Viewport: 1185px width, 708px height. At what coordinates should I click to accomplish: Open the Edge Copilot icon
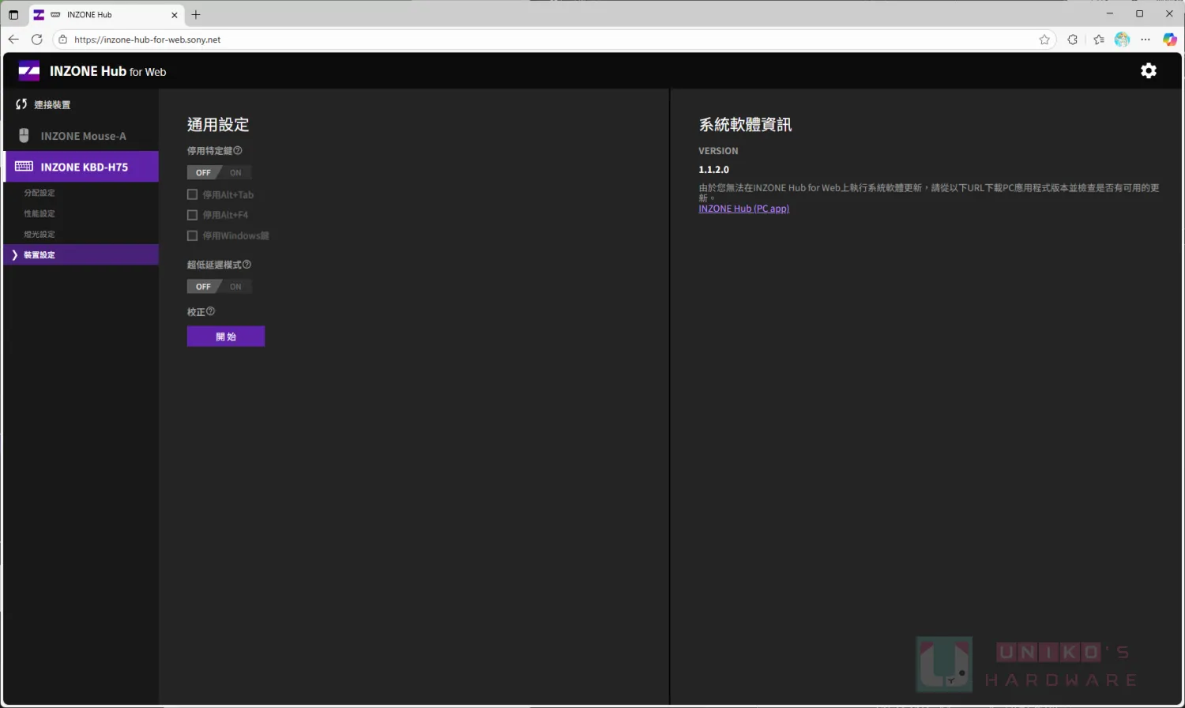point(1169,40)
